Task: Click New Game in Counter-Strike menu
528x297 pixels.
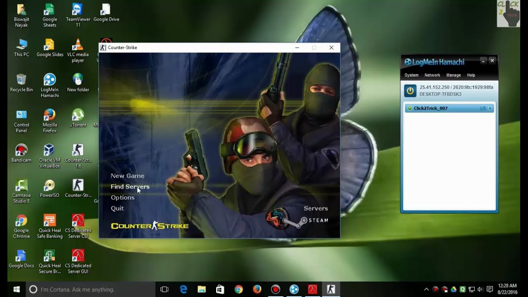Action: pos(127,176)
